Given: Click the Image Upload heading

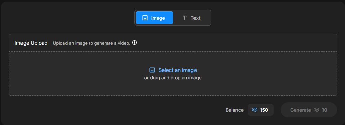Looking at the screenshot, I should (31, 43).
